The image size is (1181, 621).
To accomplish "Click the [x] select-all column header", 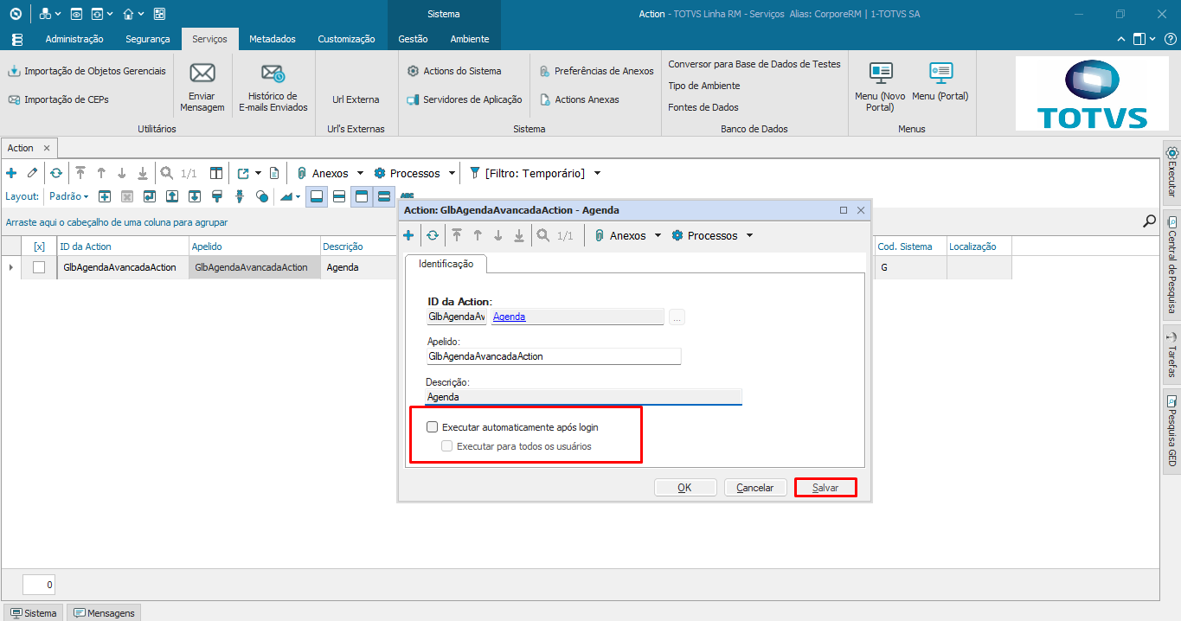I will (x=39, y=246).
